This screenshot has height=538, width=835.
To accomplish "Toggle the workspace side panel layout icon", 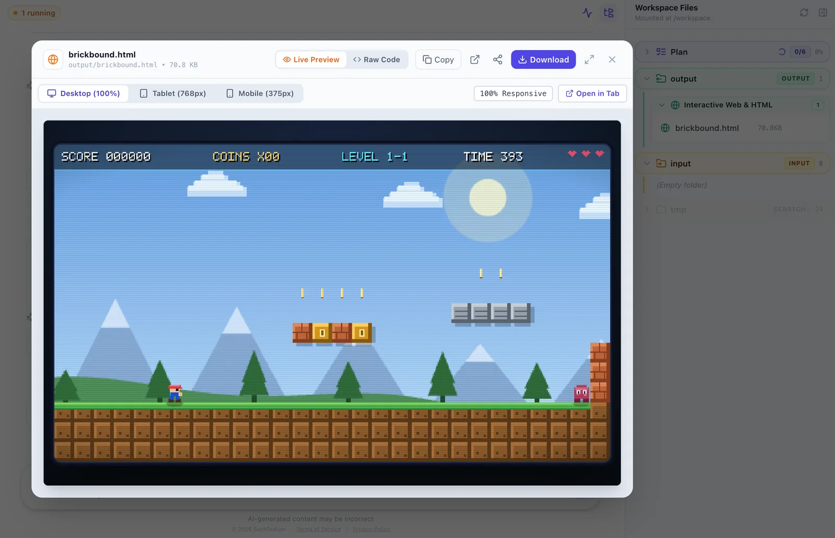I will [823, 13].
